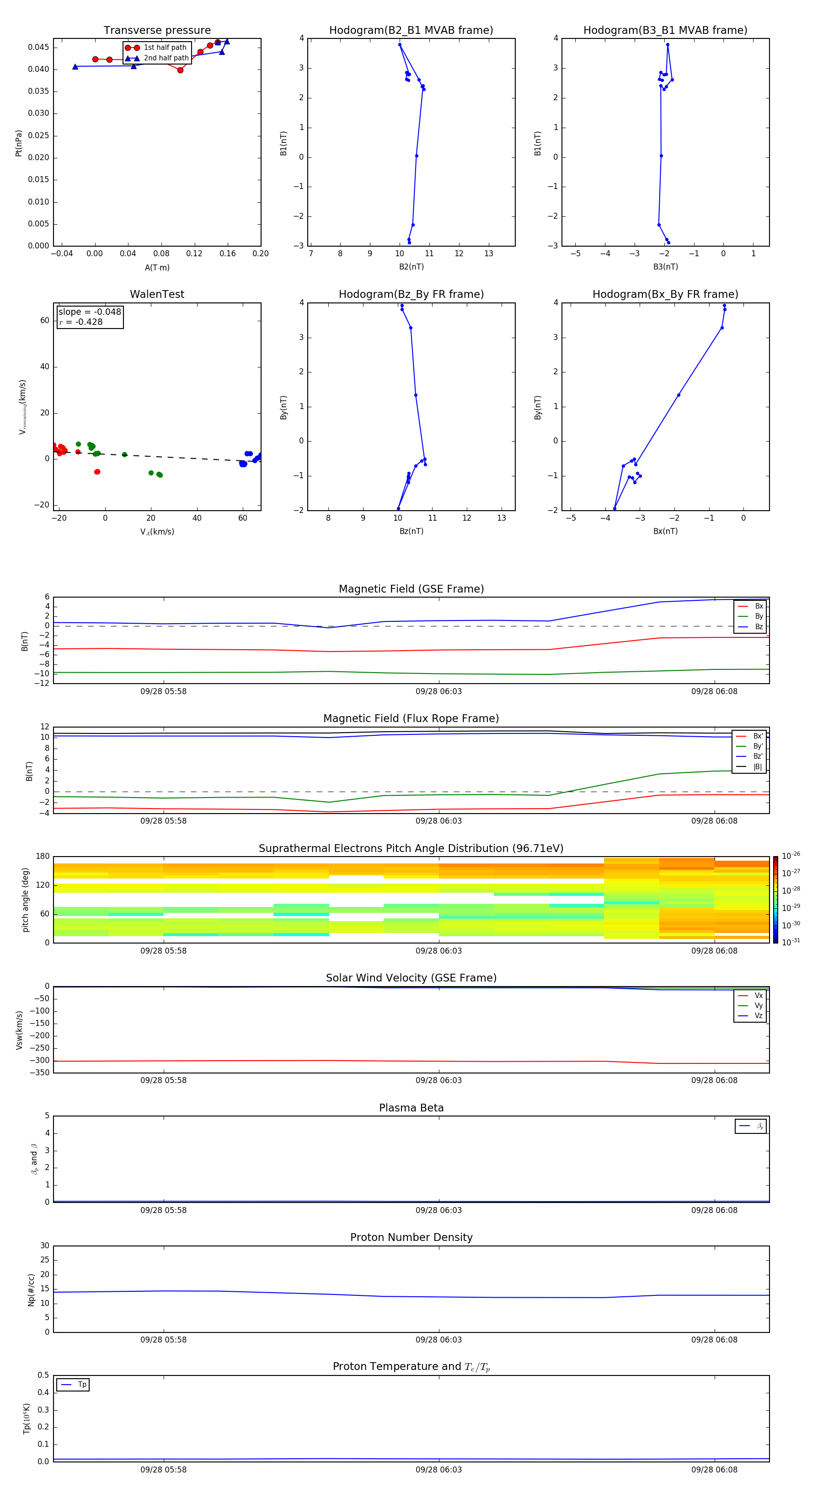The image size is (823, 1510).
Task: Click the "Proton Number Density" title
Action: tap(411, 1237)
